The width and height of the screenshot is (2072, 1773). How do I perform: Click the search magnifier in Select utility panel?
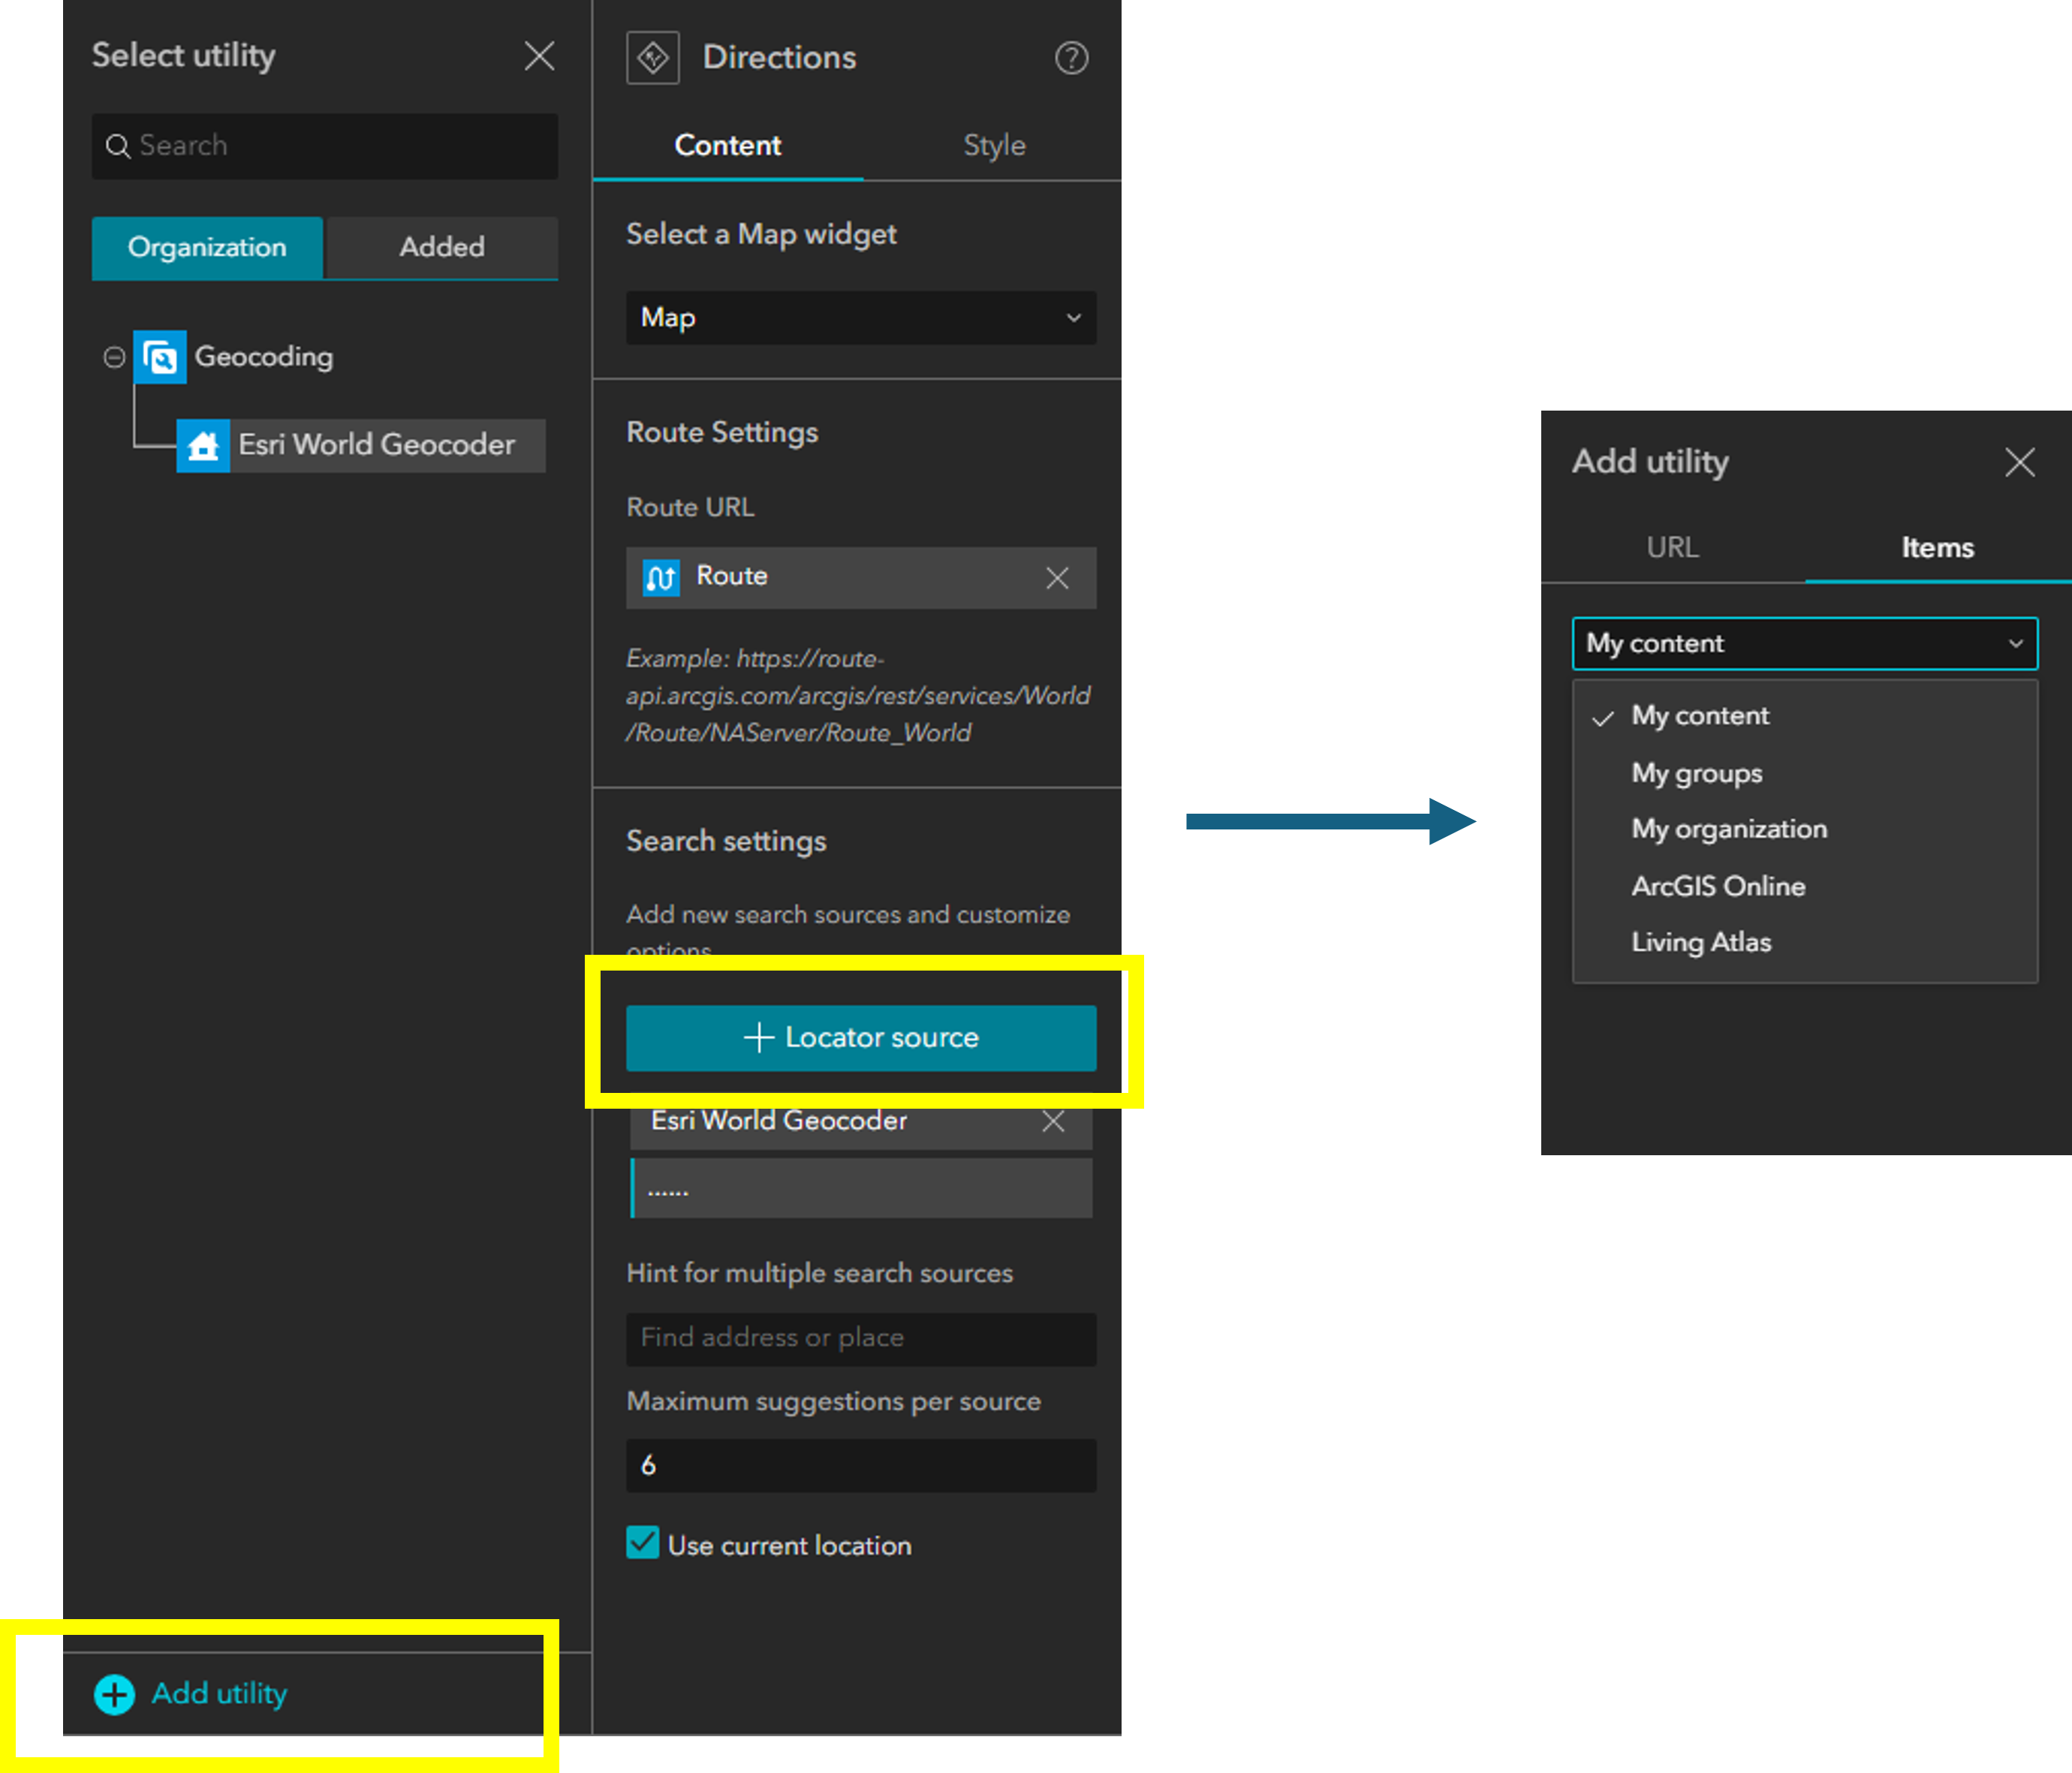coord(119,146)
